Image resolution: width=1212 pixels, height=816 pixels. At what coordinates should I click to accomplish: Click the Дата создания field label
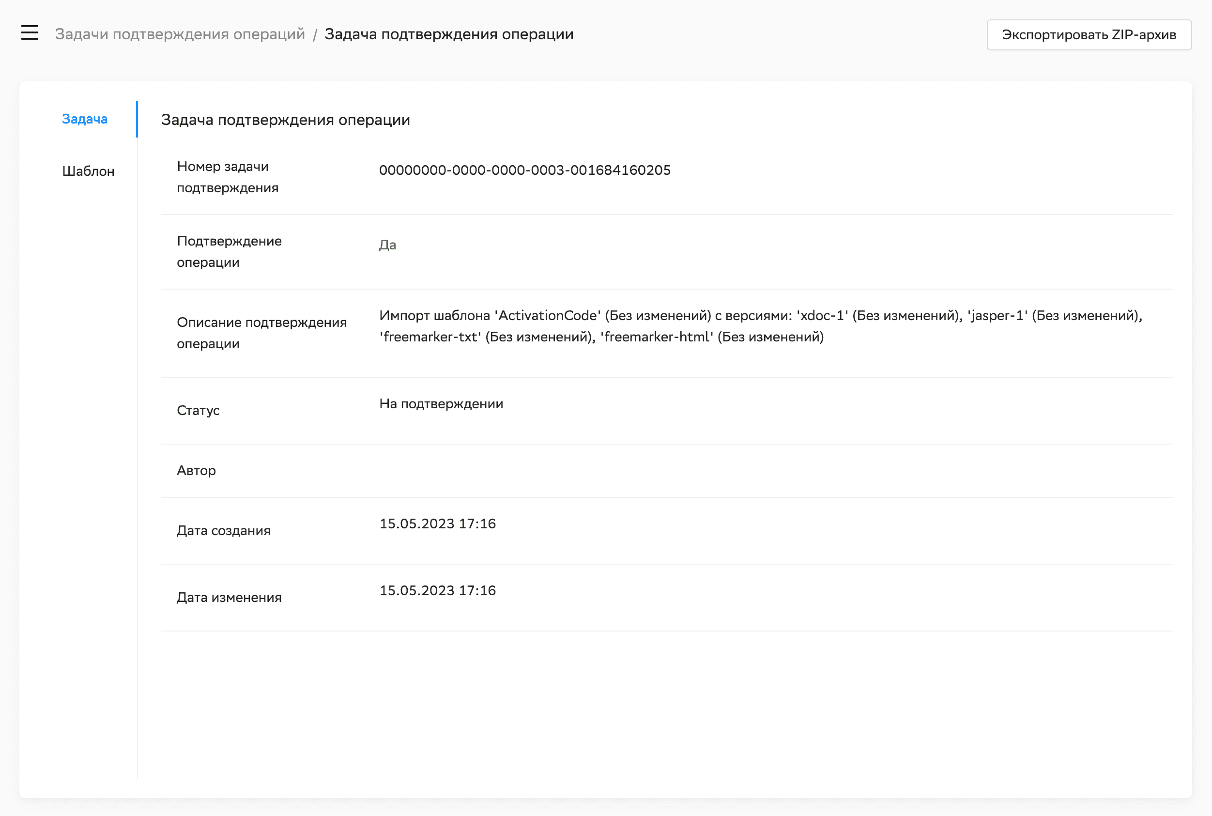coord(223,530)
